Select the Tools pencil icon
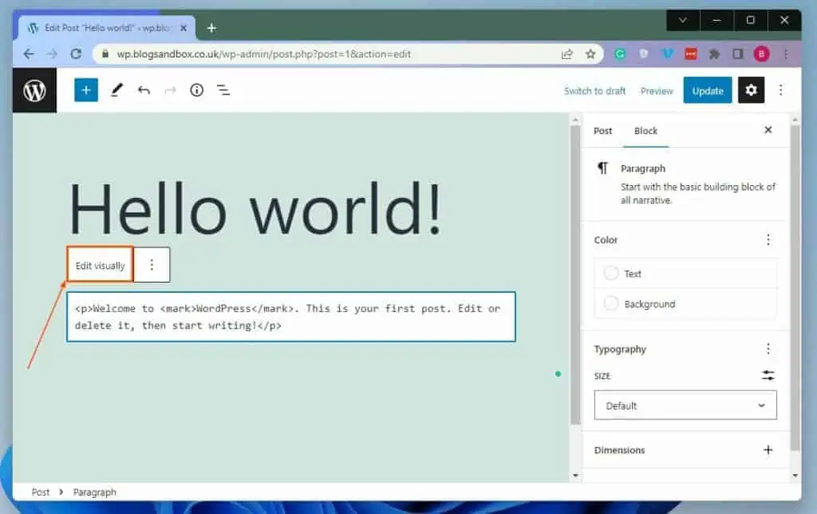The height and width of the screenshot is (514, 817). click(x=116, y=90)
